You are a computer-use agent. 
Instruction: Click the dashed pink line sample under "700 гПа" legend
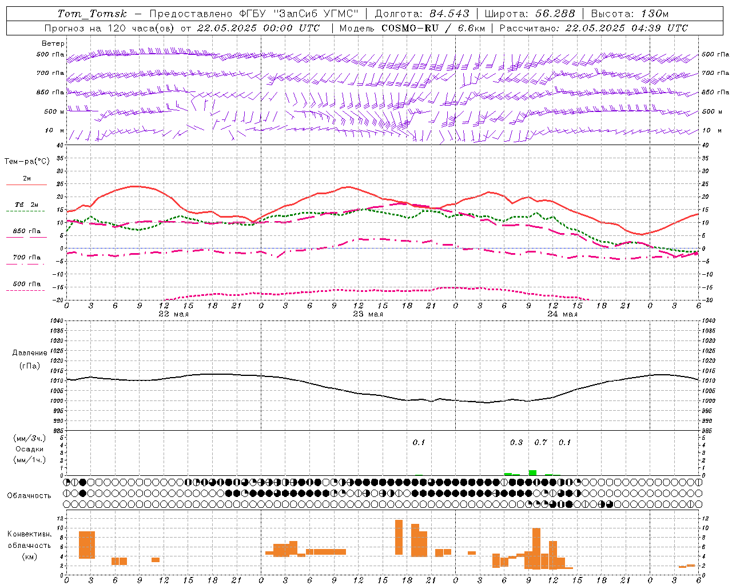click(x=26, y=264)
